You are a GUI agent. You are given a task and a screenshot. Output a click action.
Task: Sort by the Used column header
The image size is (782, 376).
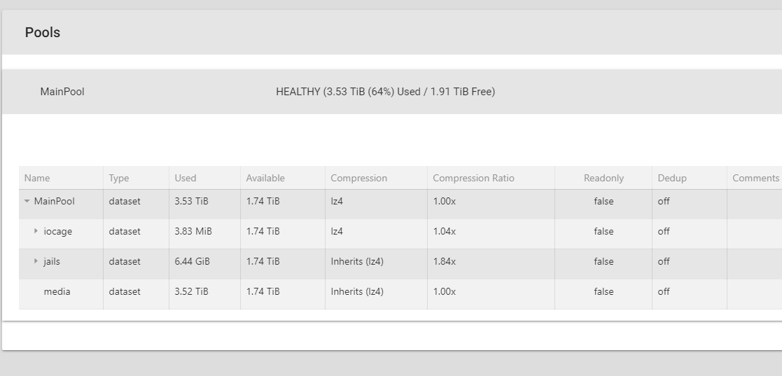[x=186, y=178]
